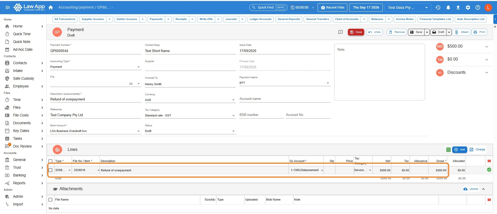
Task: Click the upload arrow icon in header
Action: (458, 8)
